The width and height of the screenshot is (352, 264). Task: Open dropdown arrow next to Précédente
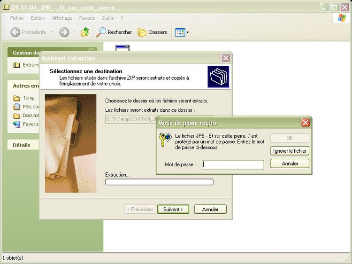52,32
